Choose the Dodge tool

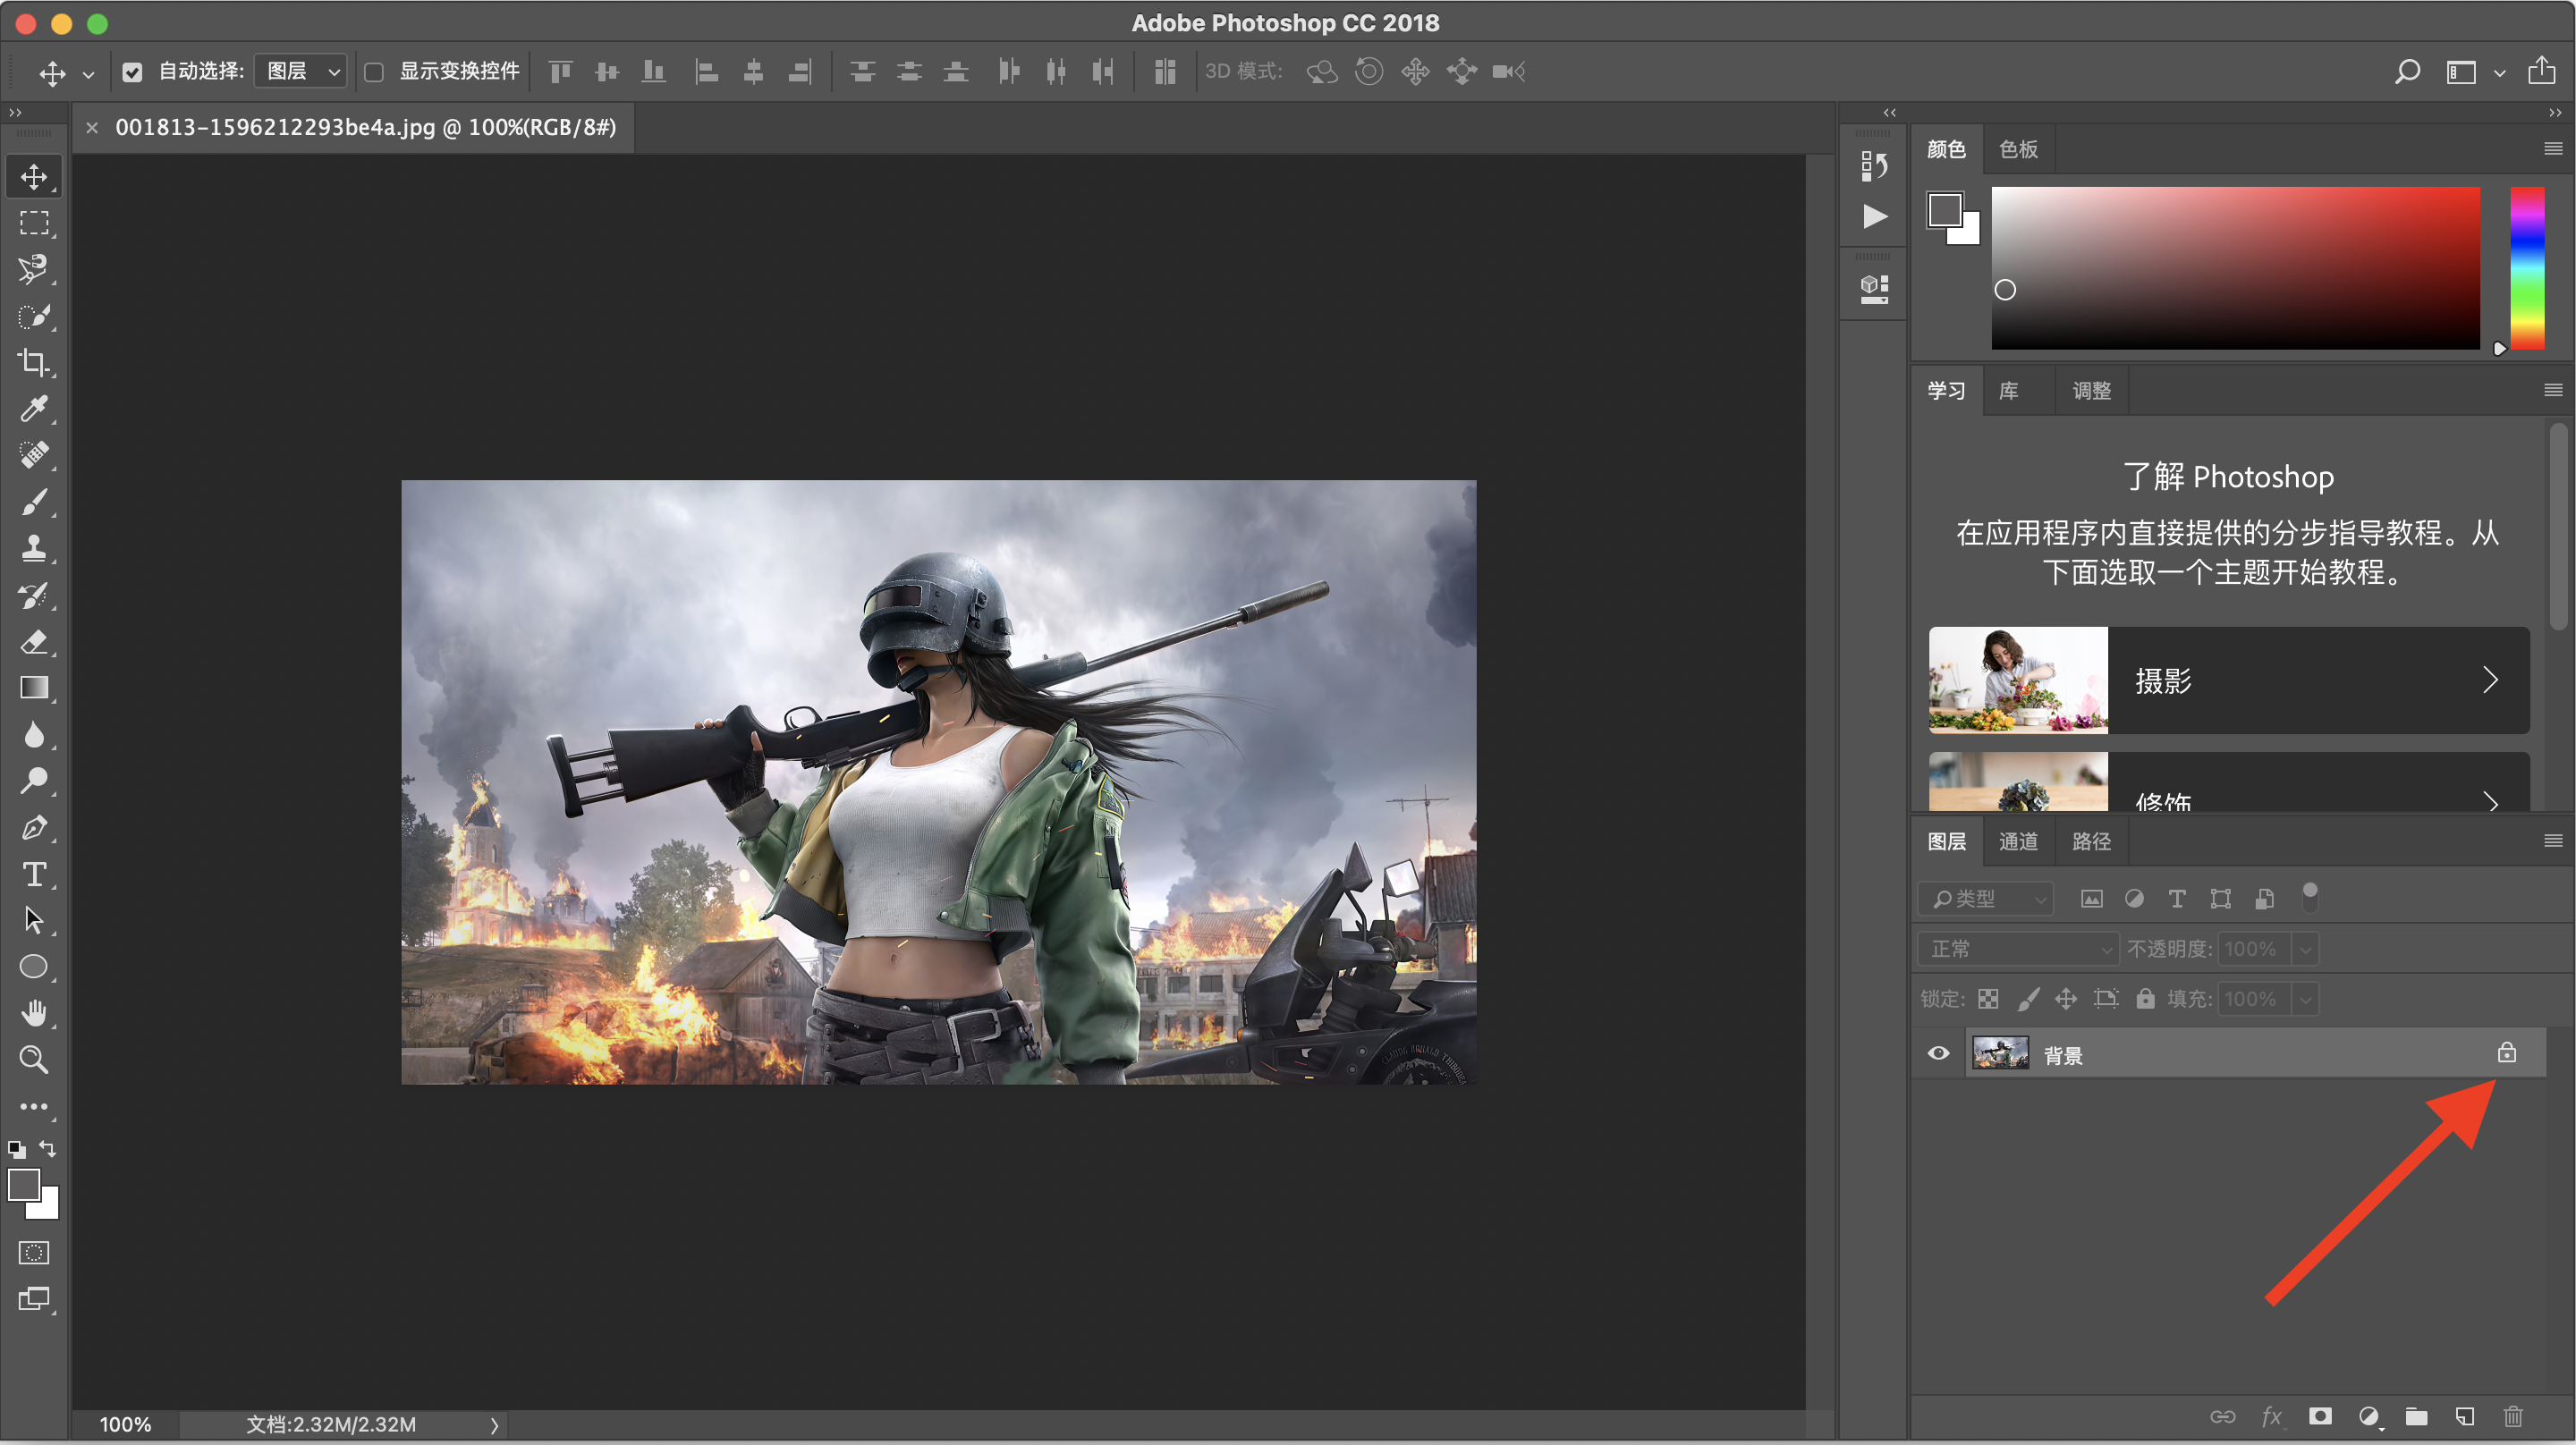(x=34, y=781)
